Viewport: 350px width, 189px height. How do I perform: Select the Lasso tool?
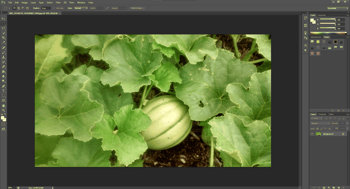(4, 28)
